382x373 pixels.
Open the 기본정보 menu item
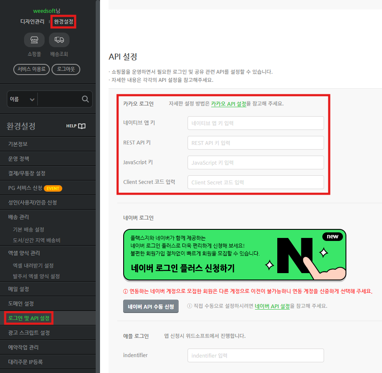pyautogui.click(x=48, y=144)
